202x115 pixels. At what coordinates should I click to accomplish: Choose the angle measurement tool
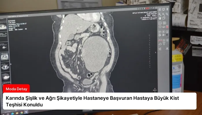pyautogui.click(x=160, y=44)
